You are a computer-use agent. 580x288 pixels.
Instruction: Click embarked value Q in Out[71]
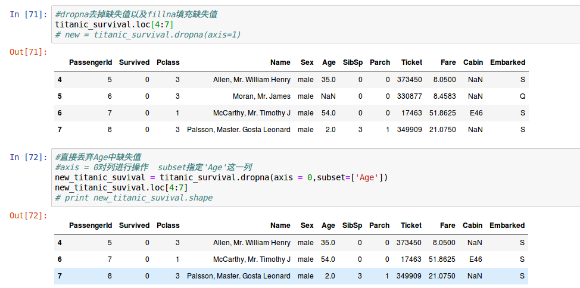[x=522, y=96]
